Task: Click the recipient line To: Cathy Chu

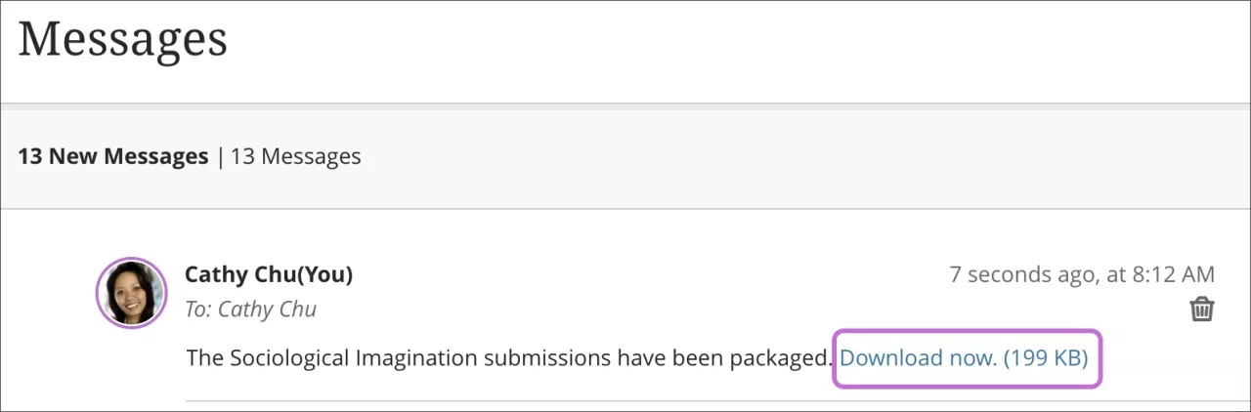Action: (x=250, y=309)
